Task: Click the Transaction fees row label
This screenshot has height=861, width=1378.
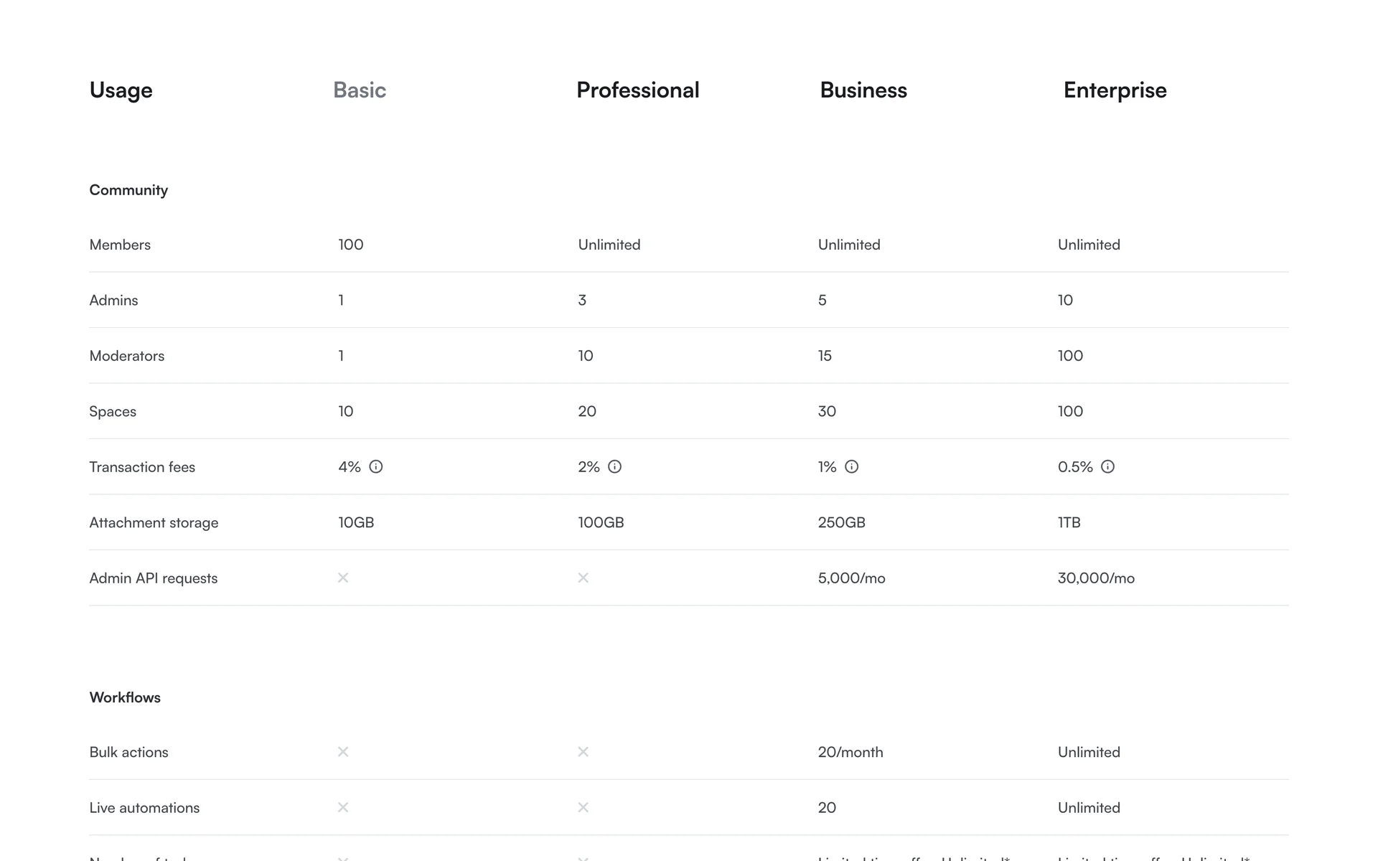Action: [x=142, y=467]
